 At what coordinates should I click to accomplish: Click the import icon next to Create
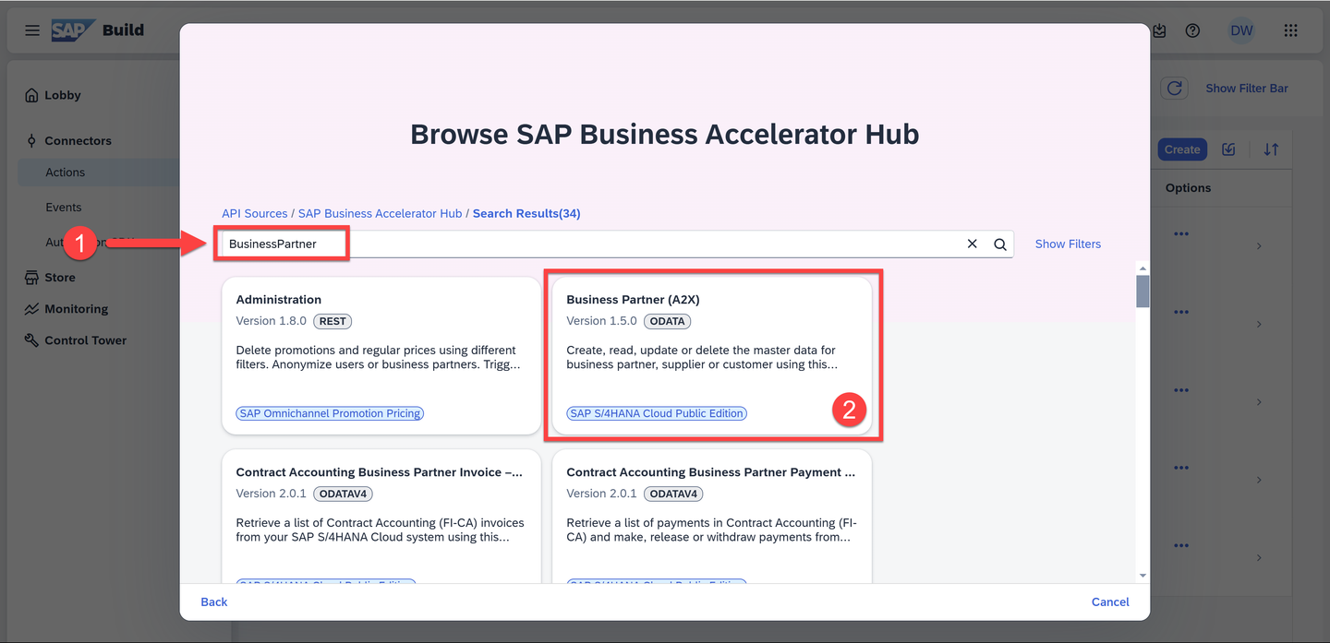click(x=1228, y=149)
